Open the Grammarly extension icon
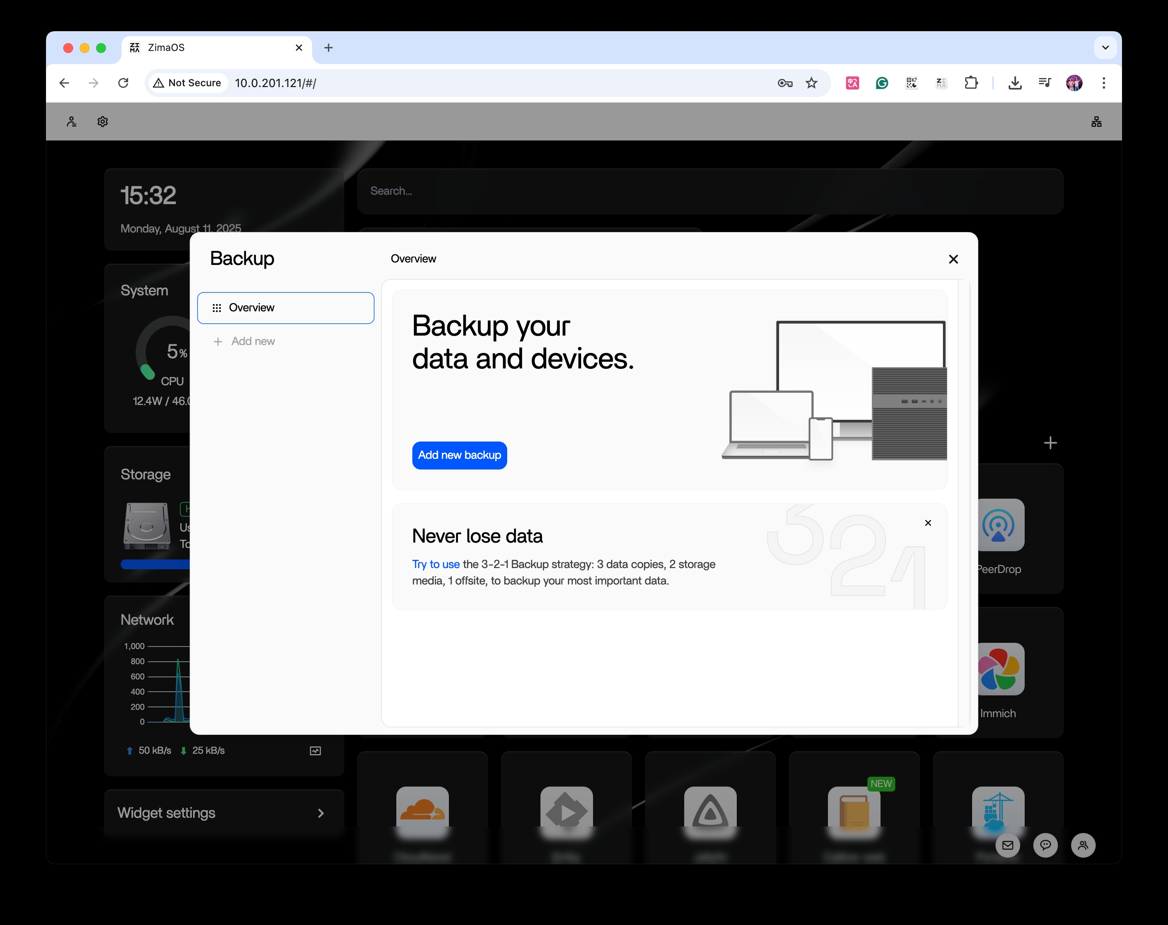This screenshot has height=925, width=1168. (882, 83)
